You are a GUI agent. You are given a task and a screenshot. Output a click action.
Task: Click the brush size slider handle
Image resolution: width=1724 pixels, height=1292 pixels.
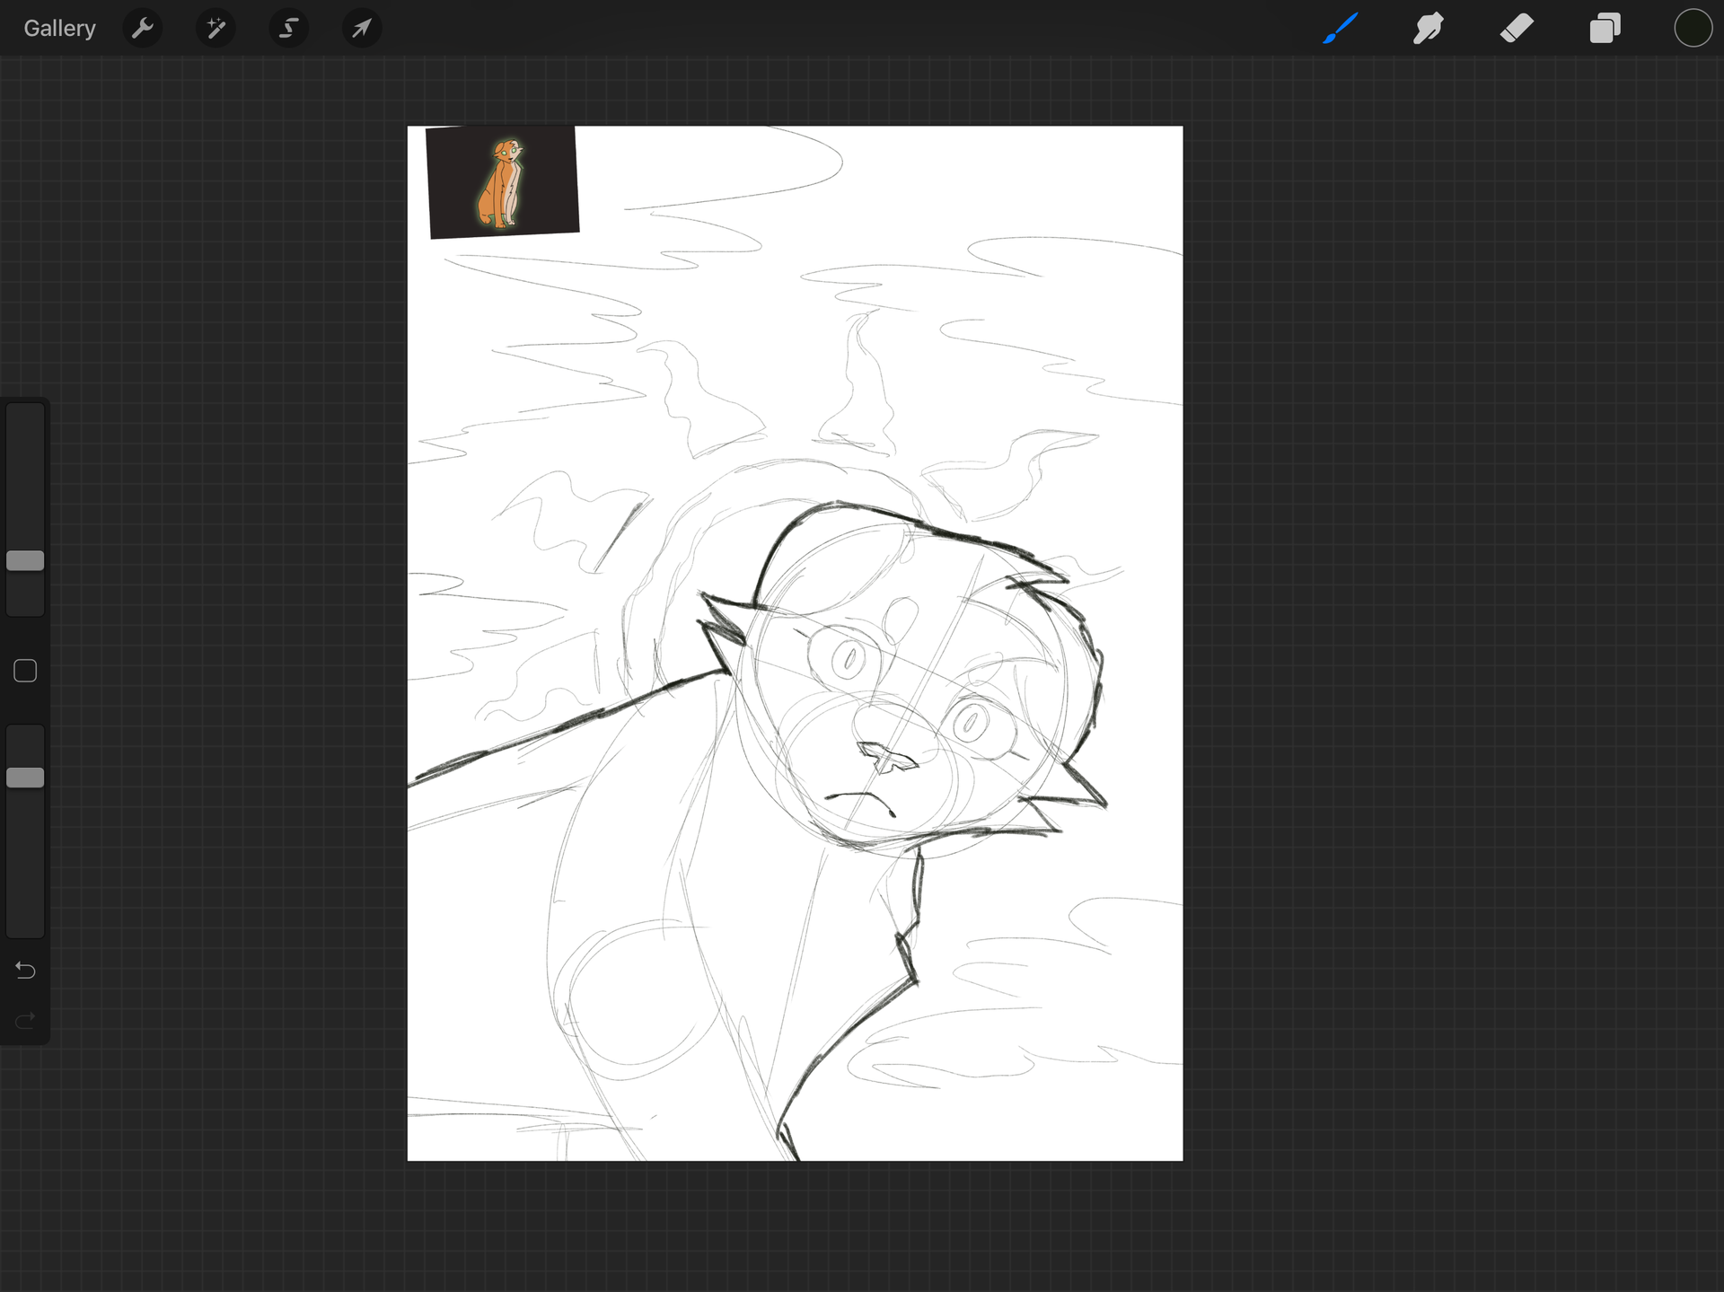click(x=25, y=561)
